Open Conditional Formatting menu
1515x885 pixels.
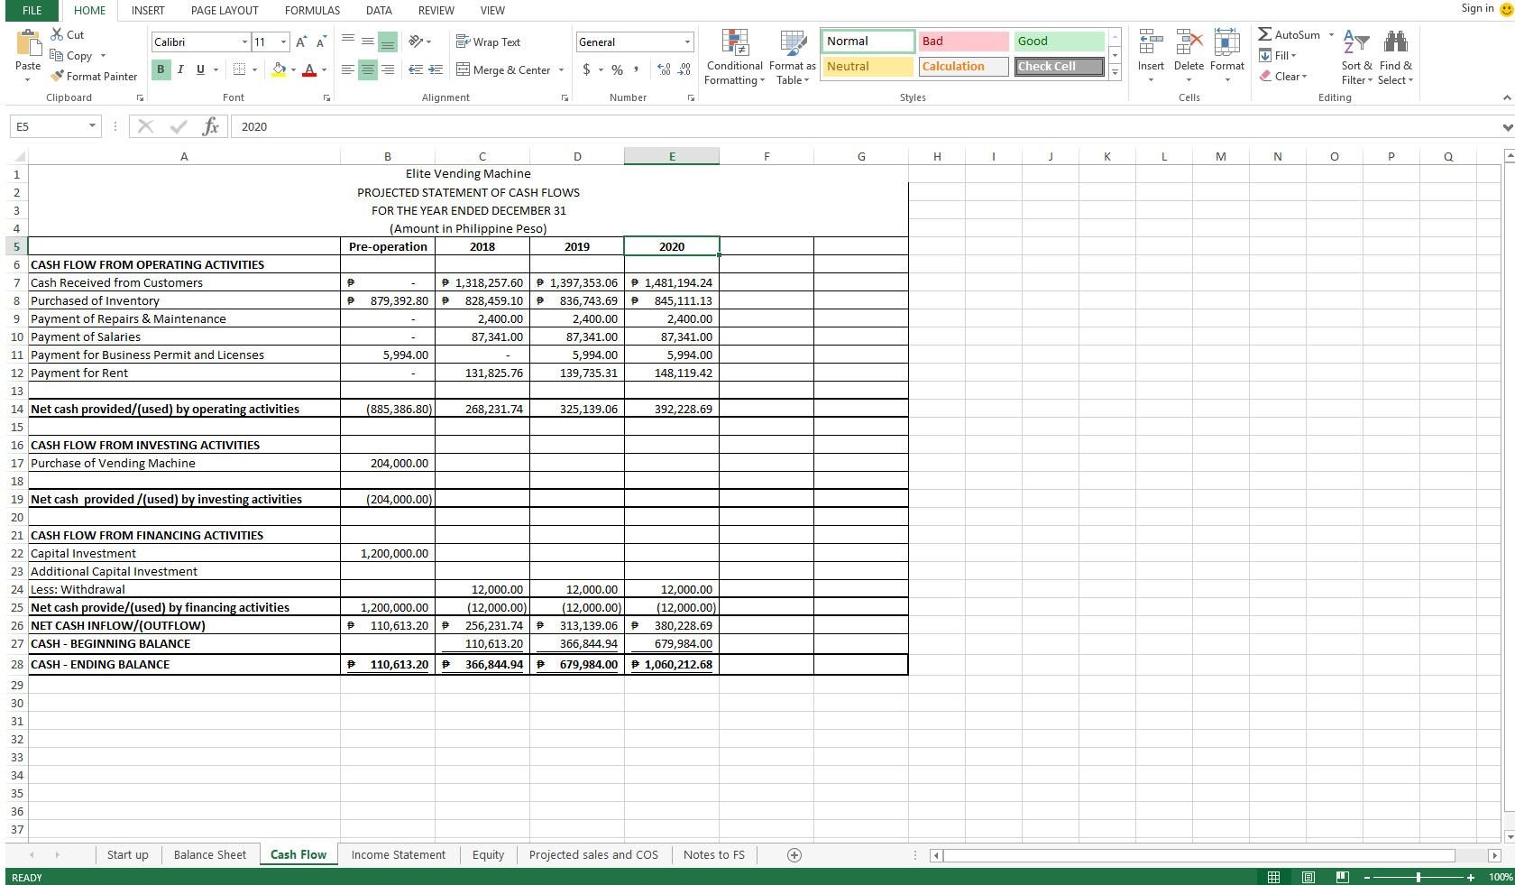click(734, 57)
